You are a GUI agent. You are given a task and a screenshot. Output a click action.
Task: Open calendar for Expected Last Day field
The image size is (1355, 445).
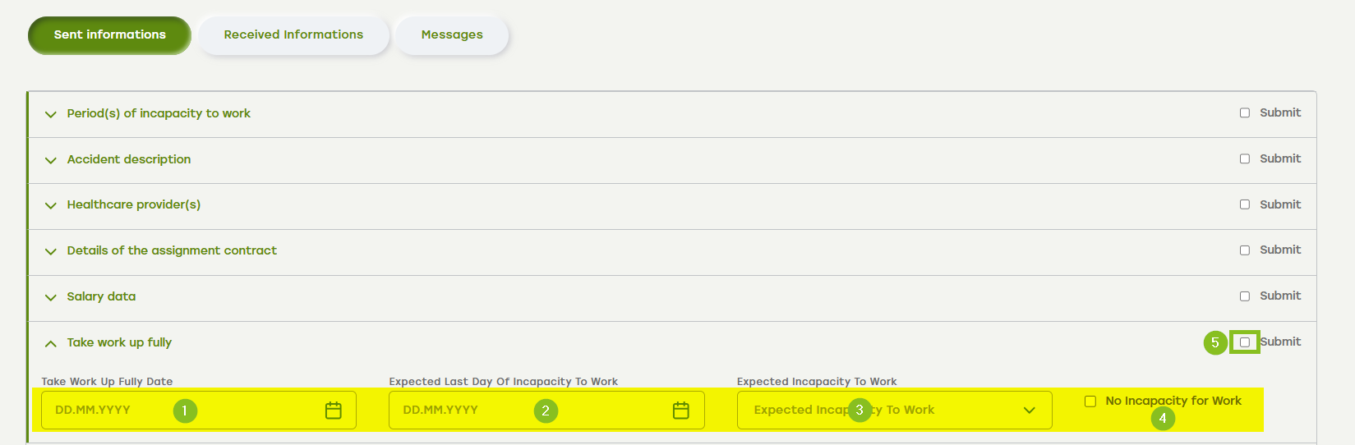coord(680,411)
